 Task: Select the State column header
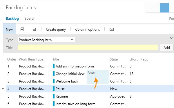click(x=114, y=59)
